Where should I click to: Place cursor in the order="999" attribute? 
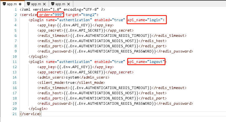click(x=51, y=15)
